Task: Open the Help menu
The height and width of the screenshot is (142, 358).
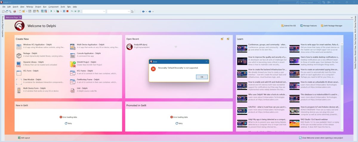Action: click(75, 7)
